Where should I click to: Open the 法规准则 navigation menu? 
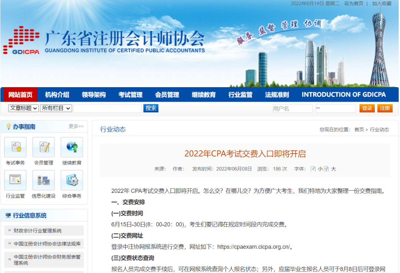(277, 95)
